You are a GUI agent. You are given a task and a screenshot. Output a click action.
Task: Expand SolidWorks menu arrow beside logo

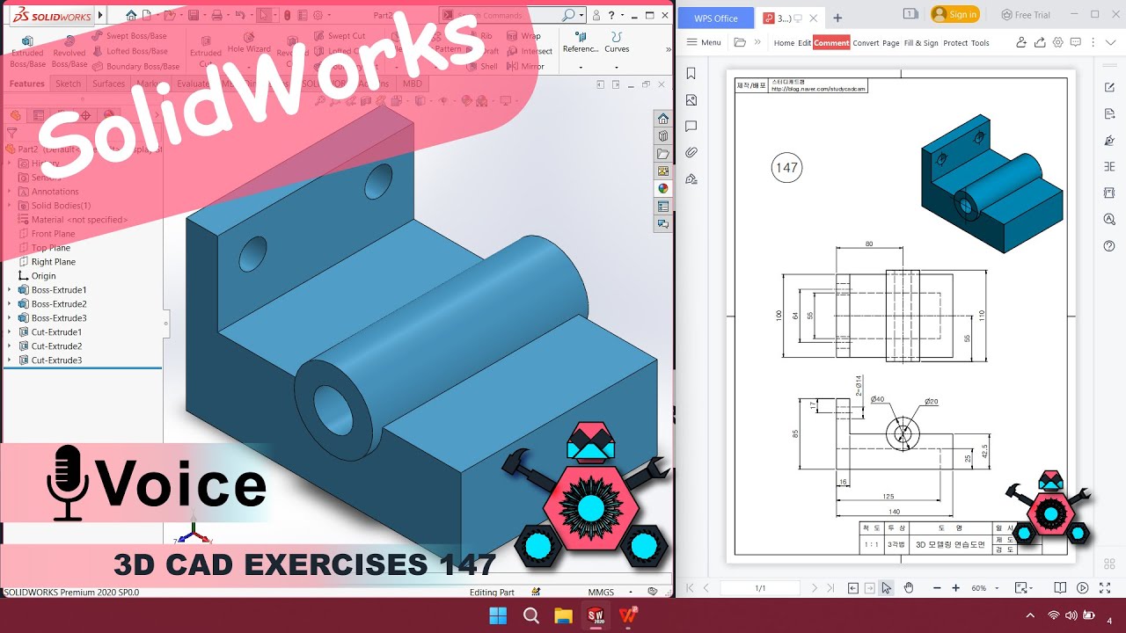(x=100, y=15)
